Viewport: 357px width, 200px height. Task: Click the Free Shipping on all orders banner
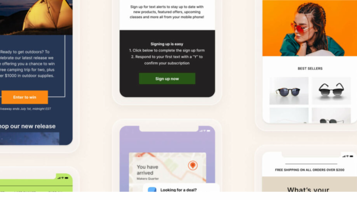(310, 170)
